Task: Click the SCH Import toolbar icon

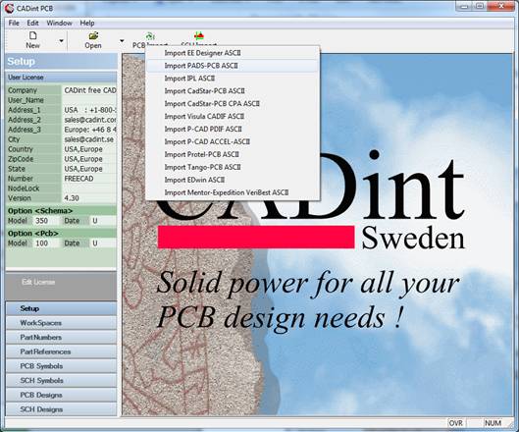Action: click(199, 35)
